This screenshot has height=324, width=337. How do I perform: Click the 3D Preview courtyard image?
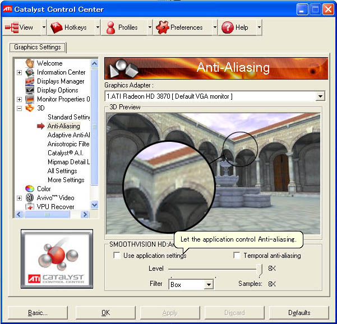(x=213, y=173)
